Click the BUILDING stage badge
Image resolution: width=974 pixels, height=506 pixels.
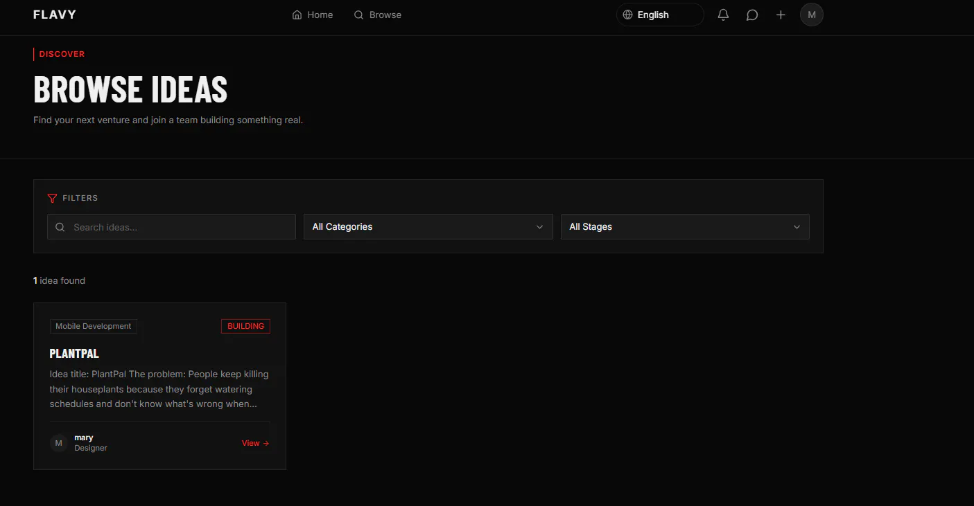pyautogui.click(x=245, y=326)
